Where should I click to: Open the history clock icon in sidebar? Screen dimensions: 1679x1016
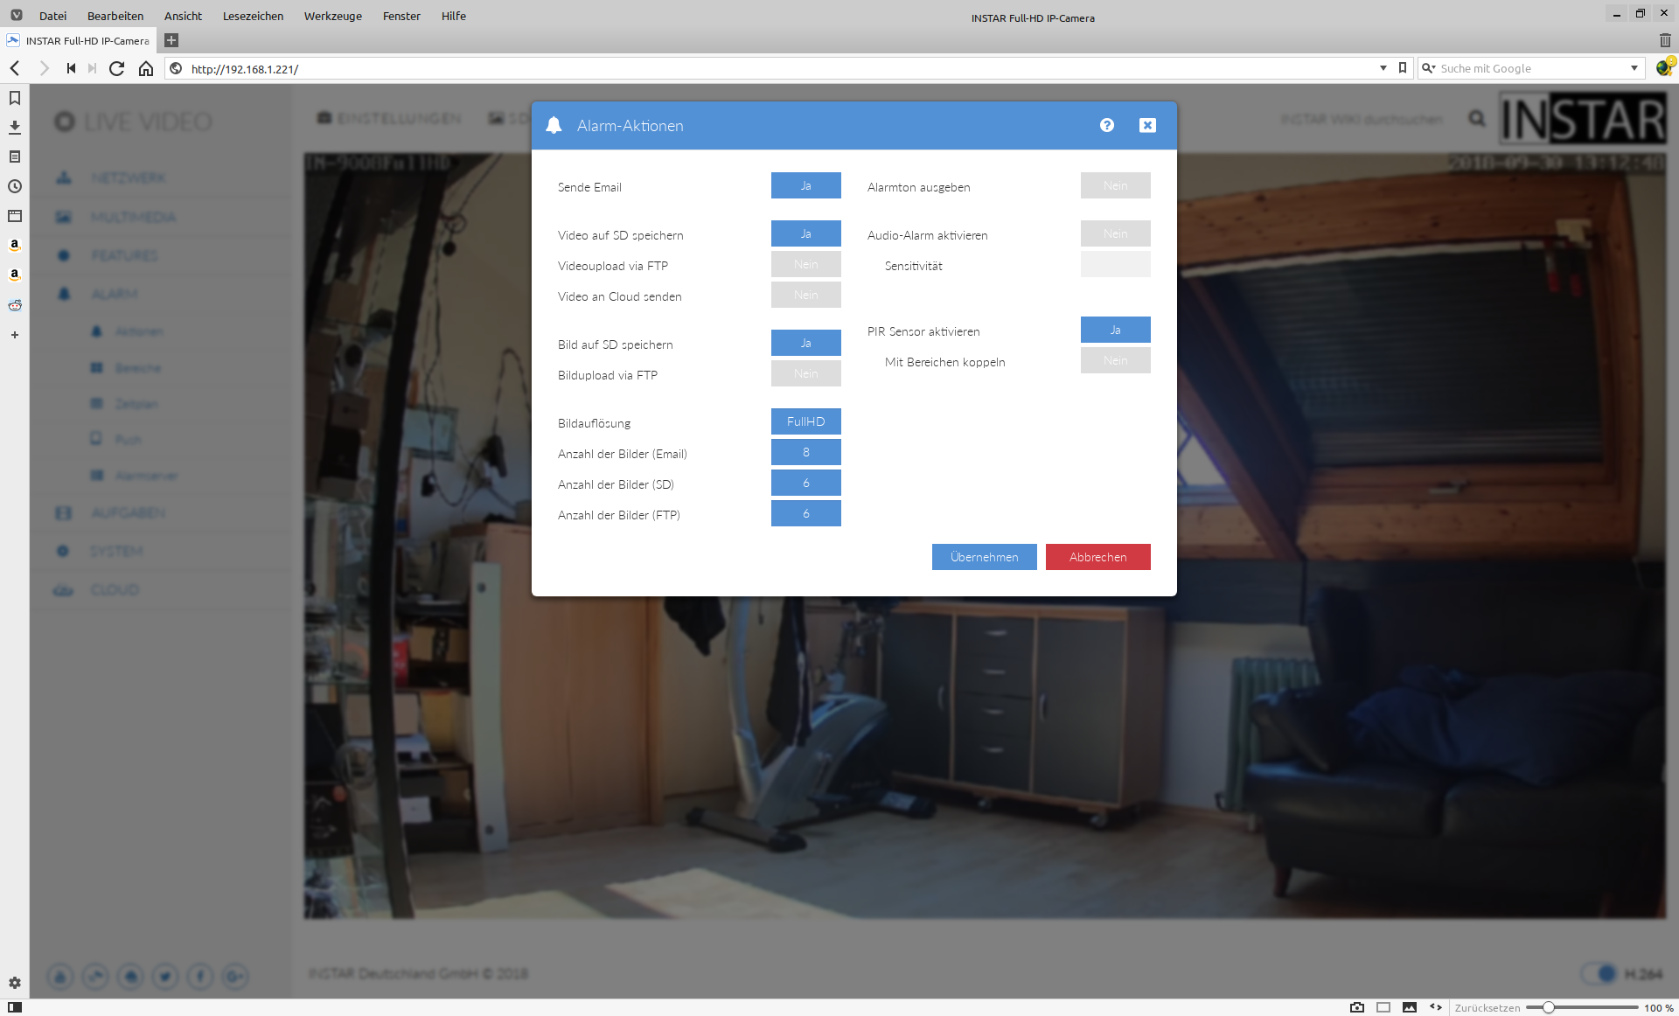tap(15, 186)
